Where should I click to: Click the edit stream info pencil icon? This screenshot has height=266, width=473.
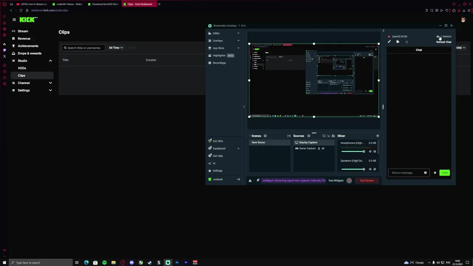(389, 42)
